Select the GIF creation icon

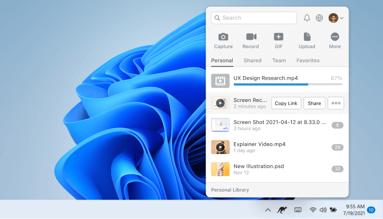click(279, 37)
